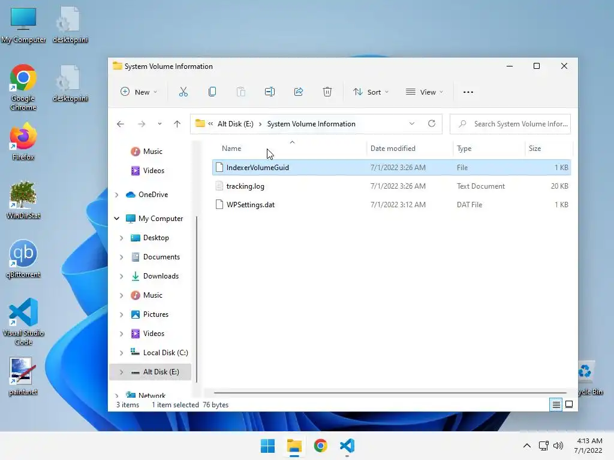Expand the Desktop tree node
This screenshot has width=614, height=460.
tap(121, 238)
